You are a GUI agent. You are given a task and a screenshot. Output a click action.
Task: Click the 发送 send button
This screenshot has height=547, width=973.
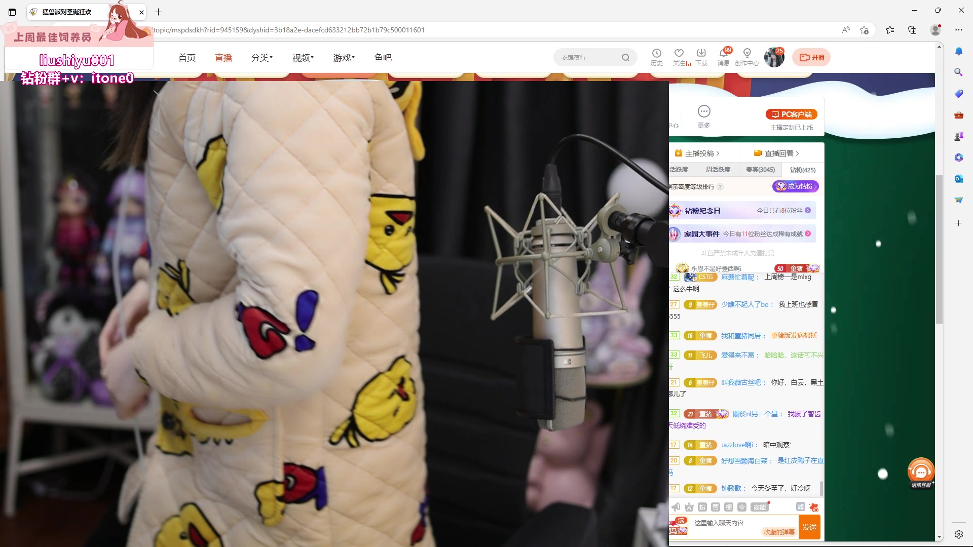[x=809, y=527]
